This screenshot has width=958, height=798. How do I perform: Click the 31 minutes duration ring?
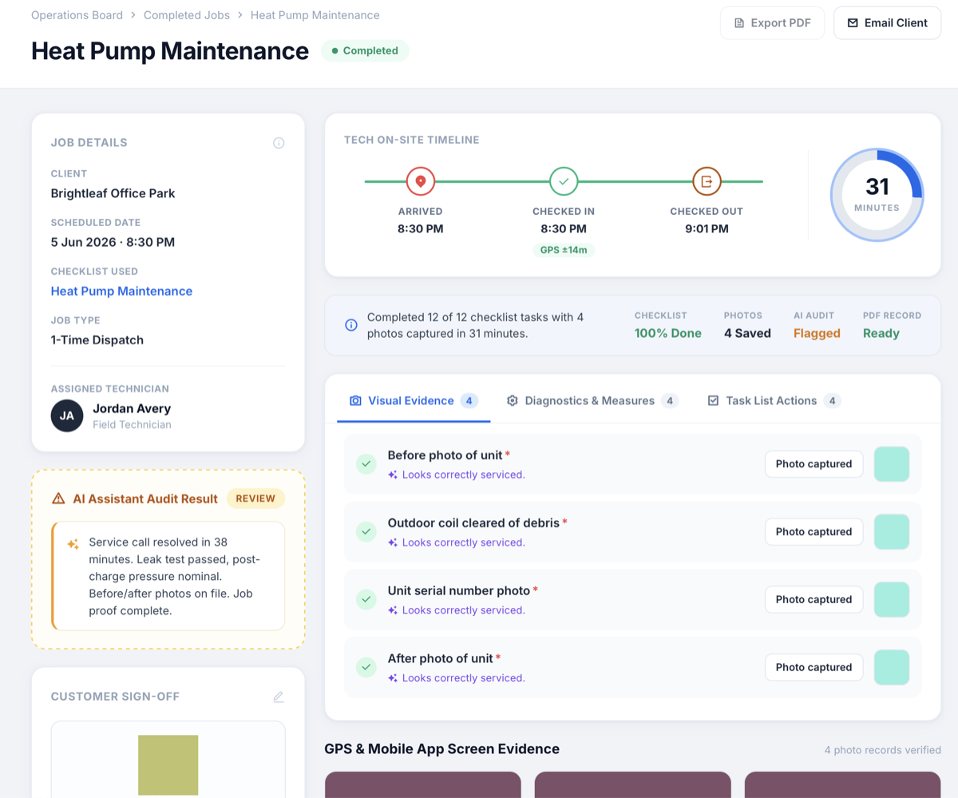877,195
